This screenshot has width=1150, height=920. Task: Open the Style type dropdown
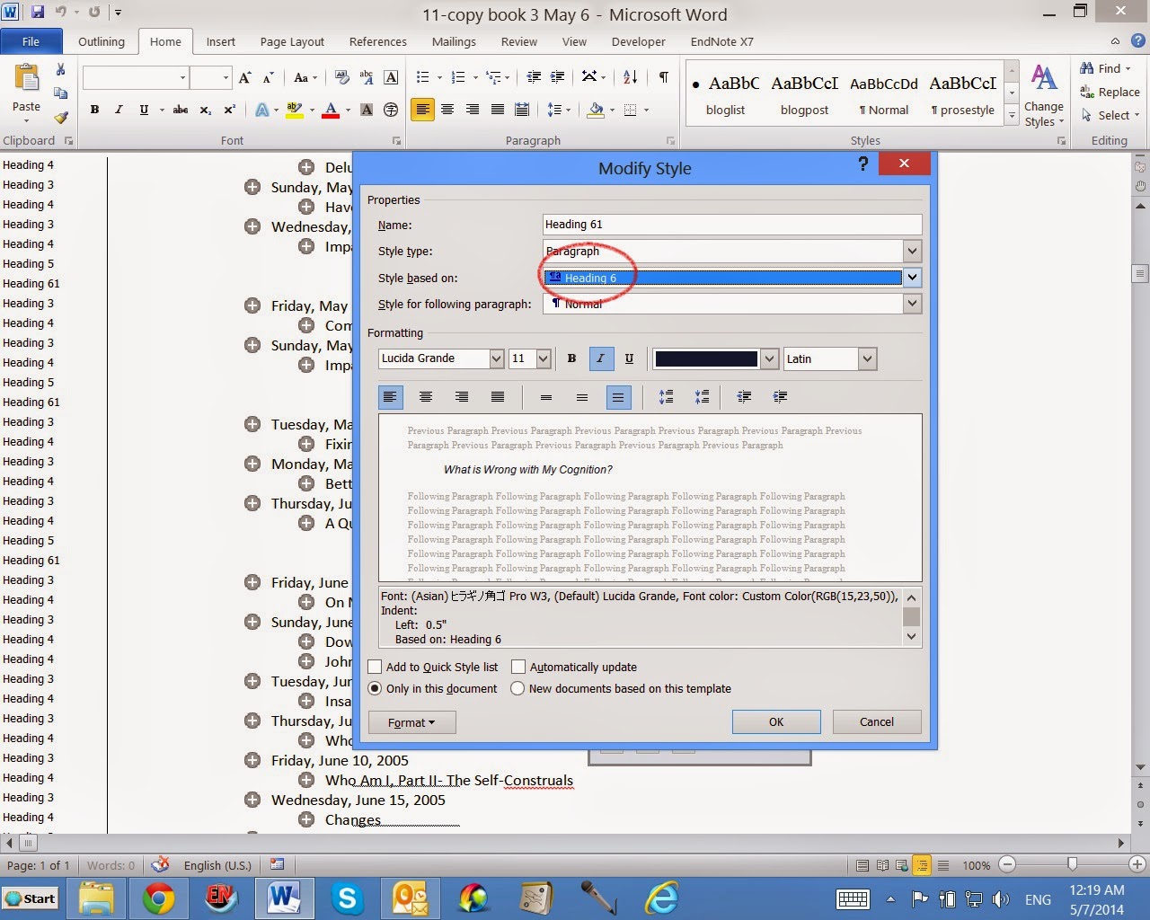[x=912, y=252]
